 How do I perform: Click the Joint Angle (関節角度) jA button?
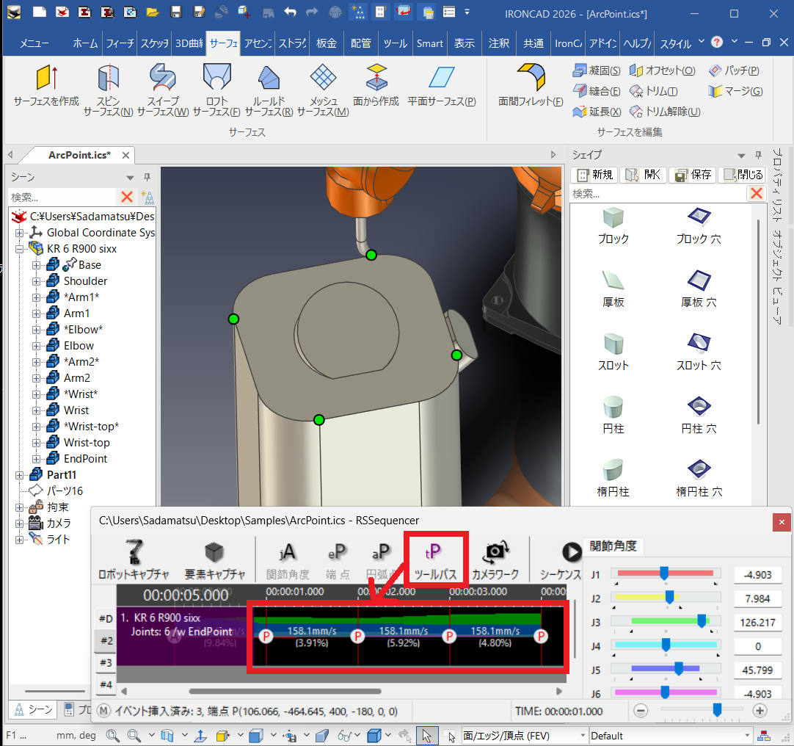click(288, 559)
